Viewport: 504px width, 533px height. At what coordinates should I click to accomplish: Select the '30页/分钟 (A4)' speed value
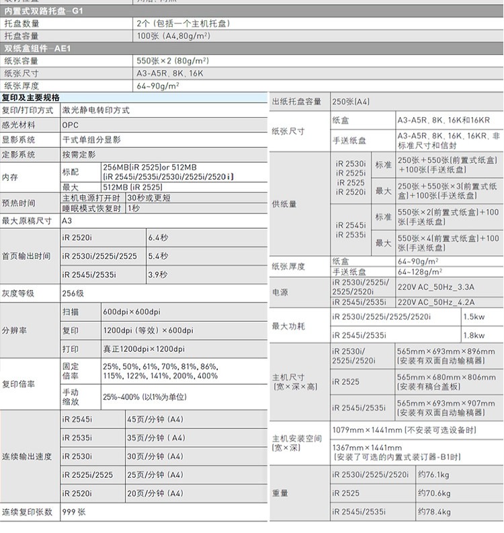[x=155, y=456]
